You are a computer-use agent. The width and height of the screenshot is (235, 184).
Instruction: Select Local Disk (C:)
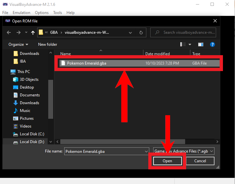coord(29,134)
